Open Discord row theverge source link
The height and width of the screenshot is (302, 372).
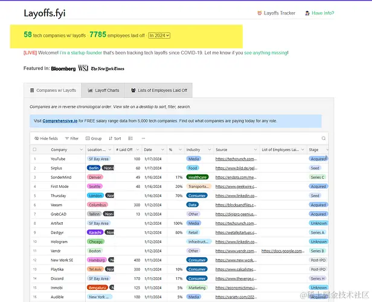(x=236, y=278)
